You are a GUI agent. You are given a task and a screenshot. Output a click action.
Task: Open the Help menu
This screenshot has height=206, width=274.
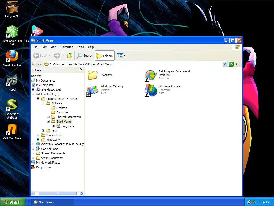point(91,47)
